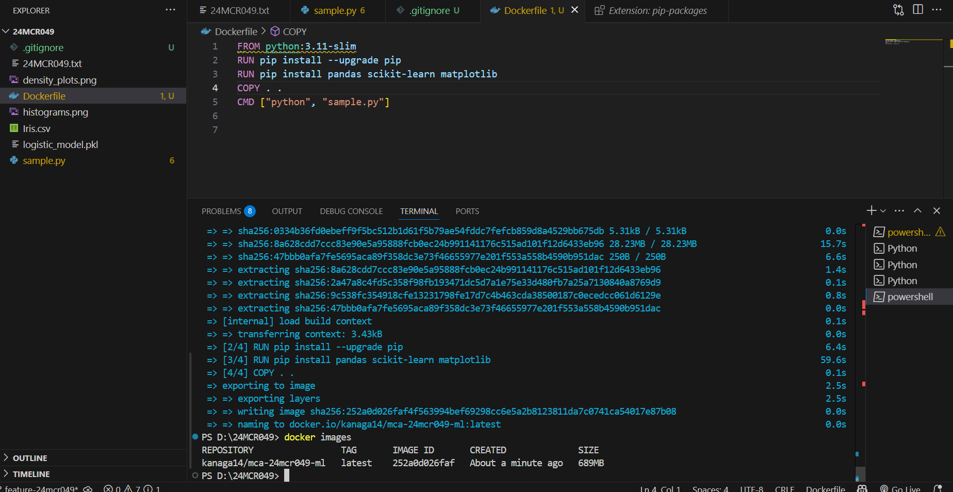Click line number 6 in the gutter
This screenshot has height=492, width=953.
(x=215, y=116)
